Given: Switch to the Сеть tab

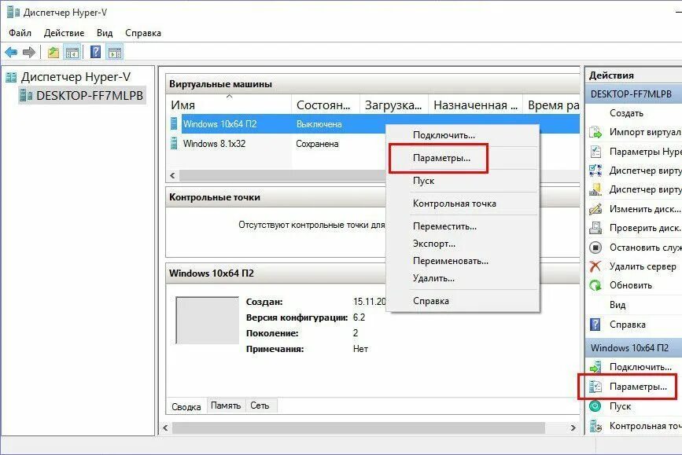Looking at the screenshot, I should [x=260, y=405].
